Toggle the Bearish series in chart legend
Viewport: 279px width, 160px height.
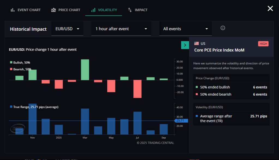point(20,69)
